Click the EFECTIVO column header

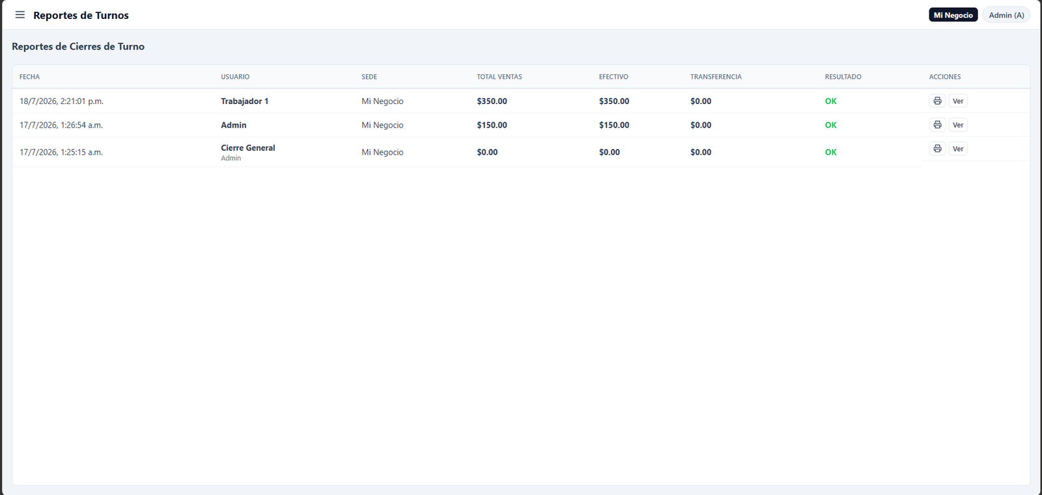pos(613,77)
